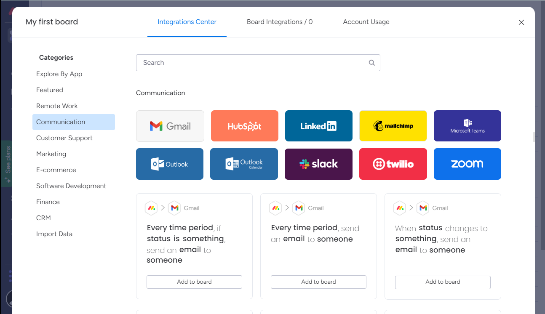The height and width of the screenshot is (314, 545).
Task: Click the integrations Search field
Action: (253, 63)
